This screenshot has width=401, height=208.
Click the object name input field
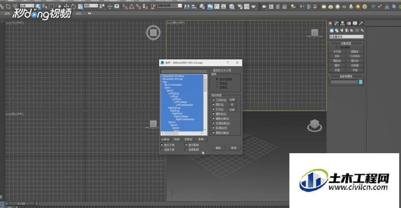pyautogui.click(x=344, y=82)
